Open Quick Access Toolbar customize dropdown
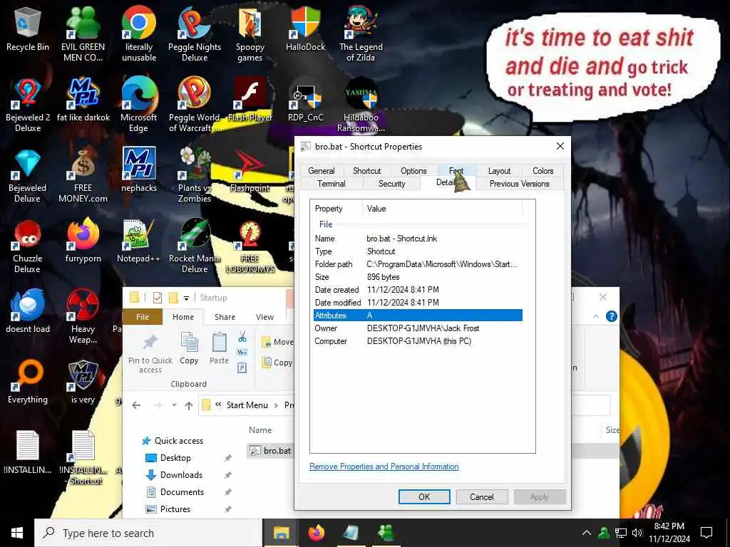 [x=186, y=298]
